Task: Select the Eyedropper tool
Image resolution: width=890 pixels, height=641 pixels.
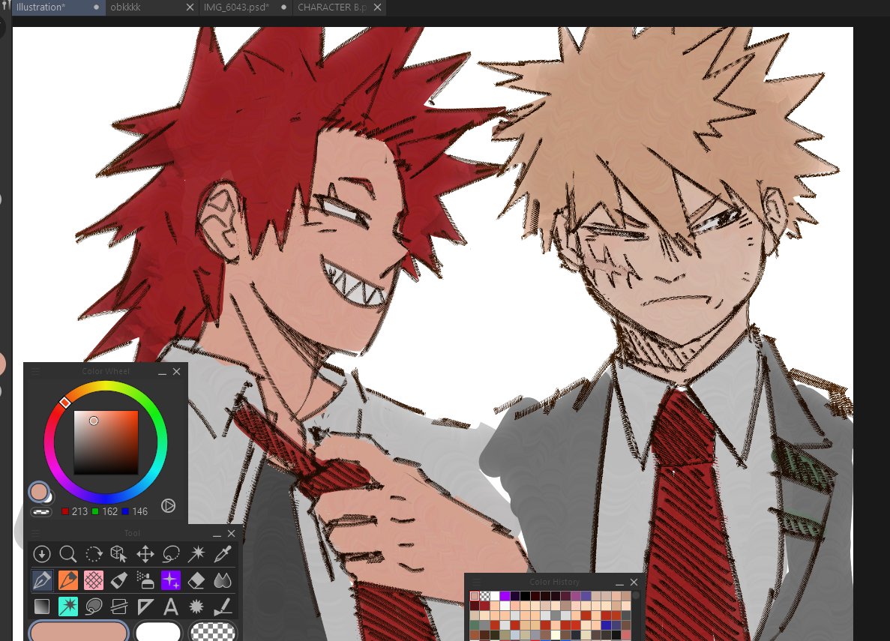Action: (223, 553)
